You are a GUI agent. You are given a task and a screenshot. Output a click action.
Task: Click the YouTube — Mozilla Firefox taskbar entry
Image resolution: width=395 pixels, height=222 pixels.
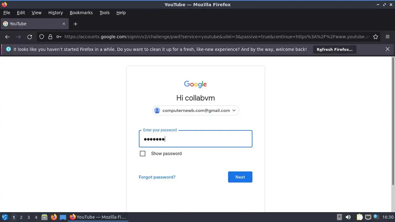click(98, 217)
